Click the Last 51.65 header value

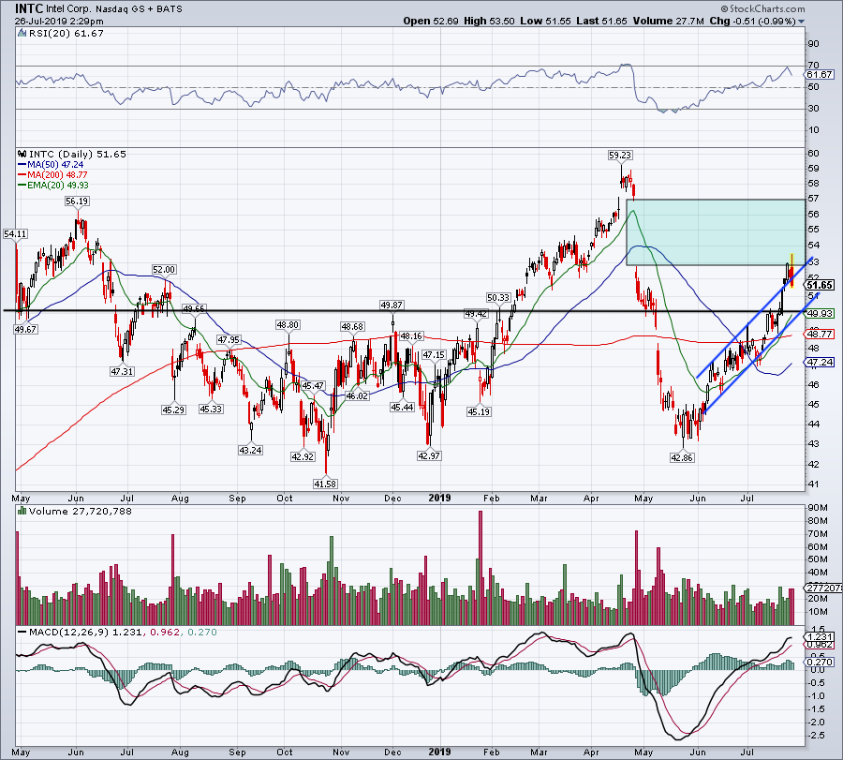(601, 21)
